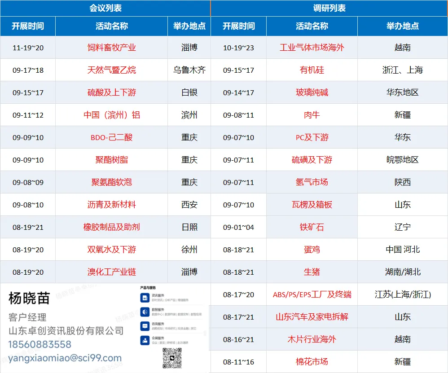Click date cell 08-19~21
Viewport: 448px width, 373px height.
pos(28,227)
